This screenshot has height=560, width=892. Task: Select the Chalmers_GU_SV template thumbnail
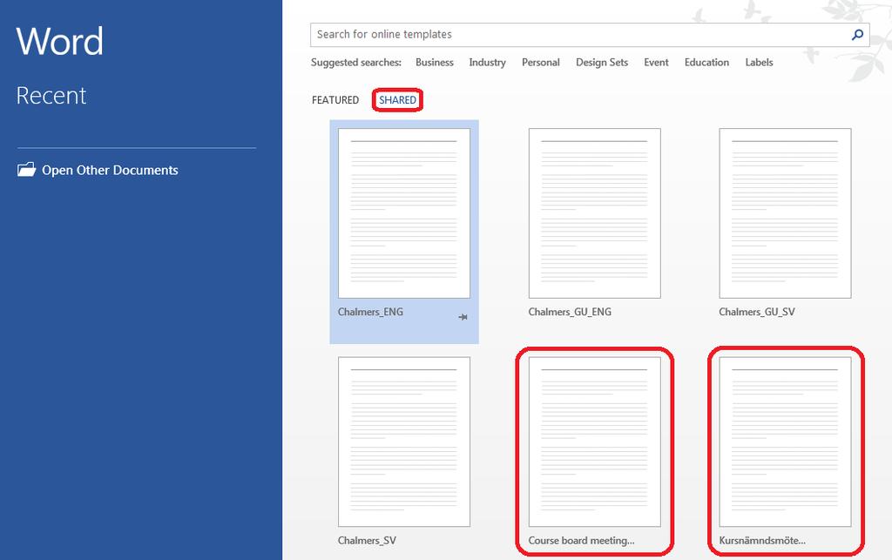785,213
